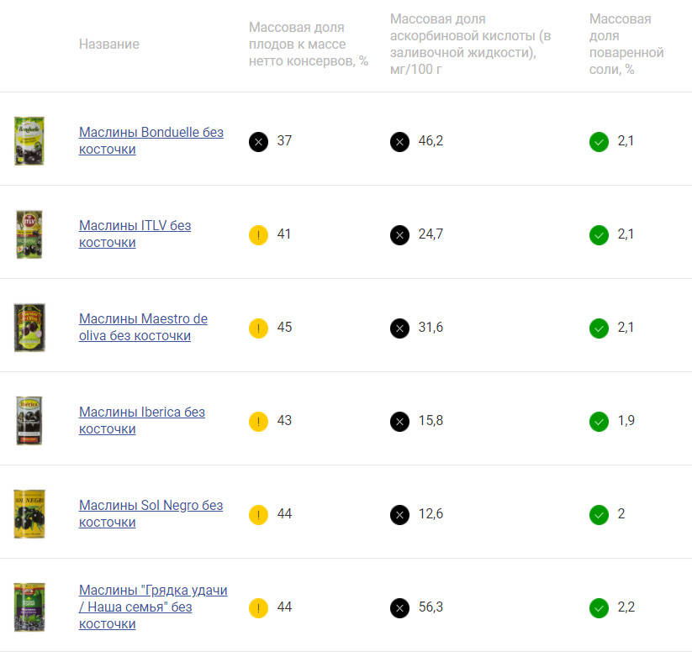Image resolution: width=692 pixels, height=662 pixels.
Task: Click the Bonduelle olive can thumbnail
Action: [29, 141]
